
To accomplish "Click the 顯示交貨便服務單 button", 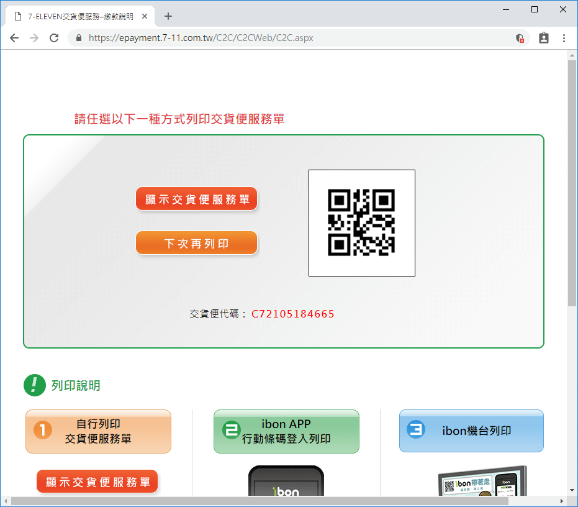I will click(196, 199).
